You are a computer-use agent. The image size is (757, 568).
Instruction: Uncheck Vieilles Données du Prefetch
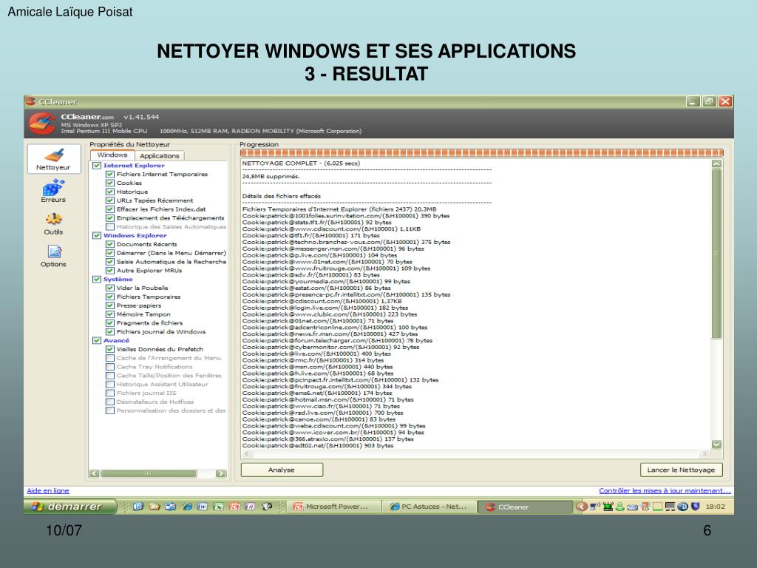pos(110,349)
